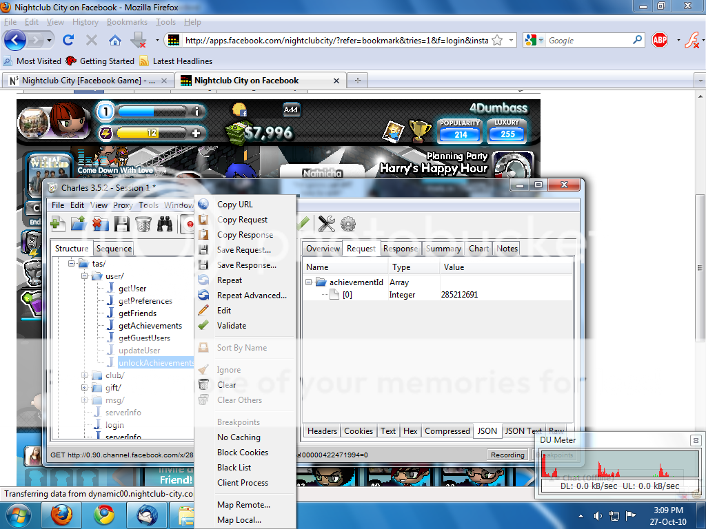Collapse the tas/ folder in tree
The width and height of the screenshot is (706, 529).
71,263
